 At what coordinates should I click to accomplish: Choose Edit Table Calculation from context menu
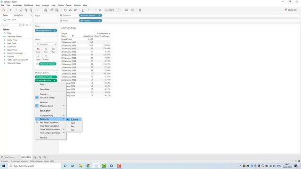coord(51,123)
